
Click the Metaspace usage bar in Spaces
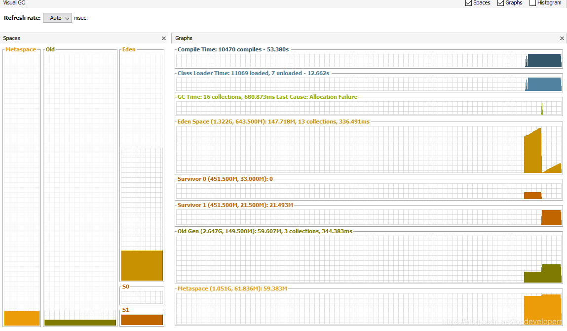22,318
